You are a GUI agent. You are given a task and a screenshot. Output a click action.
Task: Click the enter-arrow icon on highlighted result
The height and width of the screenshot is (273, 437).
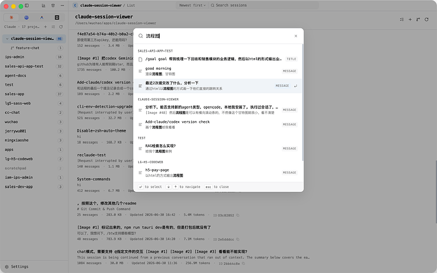pos(295,86)
